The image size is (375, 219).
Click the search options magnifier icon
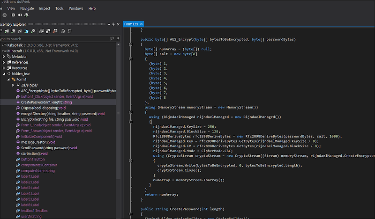pyautogui.click(x=112, y=39)
